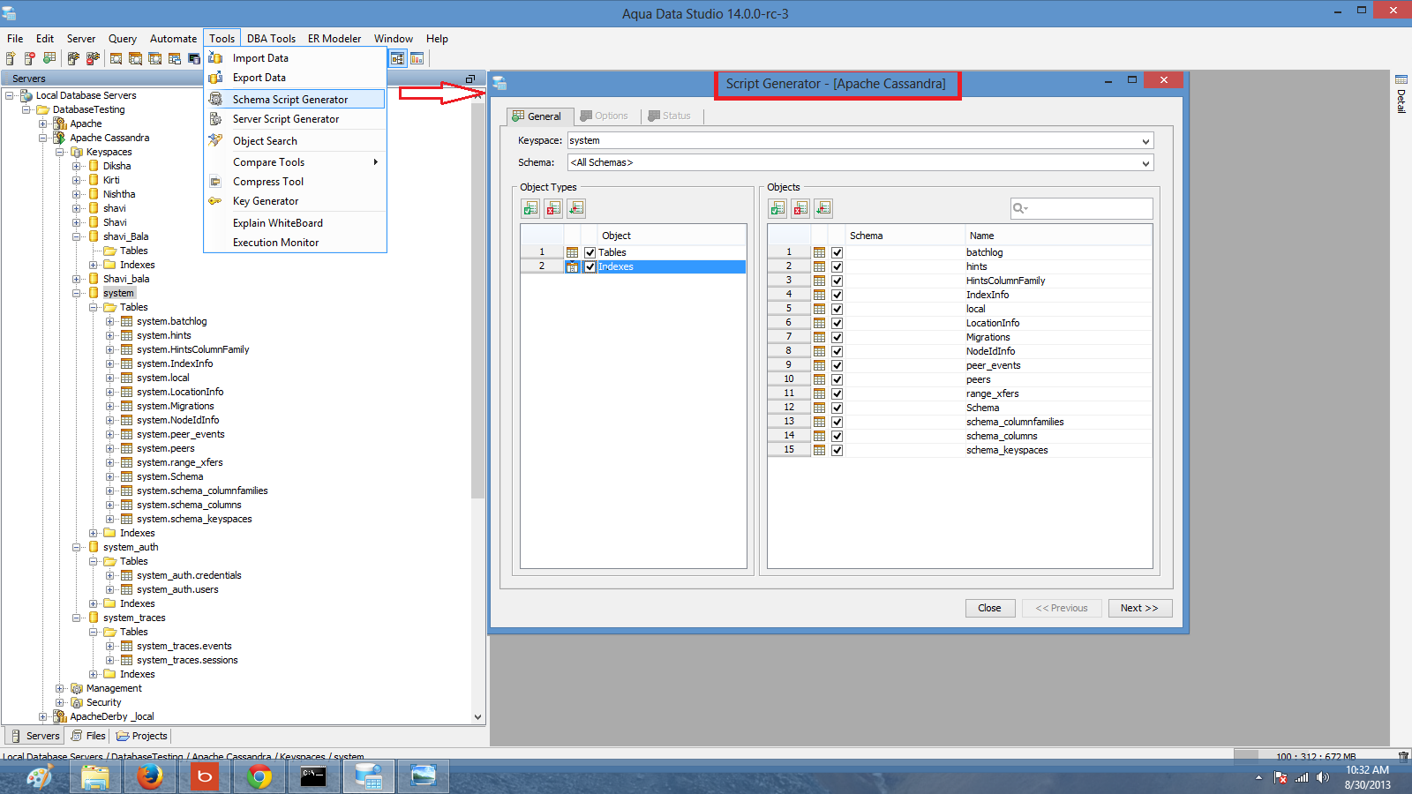This screenshot has width=1412, height=794.
Task: Uncheck the HintsColumnFamily checkbox
Action: (x=837, y=281)
